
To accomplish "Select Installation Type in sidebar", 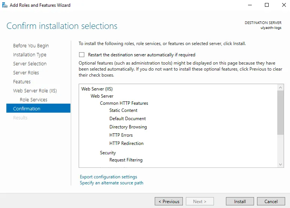I will point(30,55).
